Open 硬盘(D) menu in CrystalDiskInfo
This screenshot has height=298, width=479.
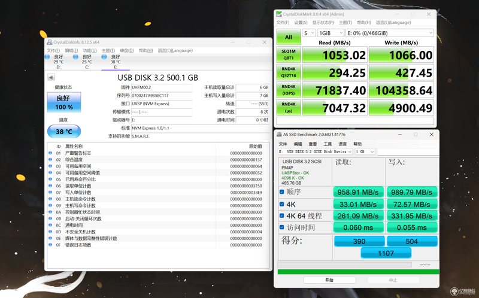click(x=127, y=51)
